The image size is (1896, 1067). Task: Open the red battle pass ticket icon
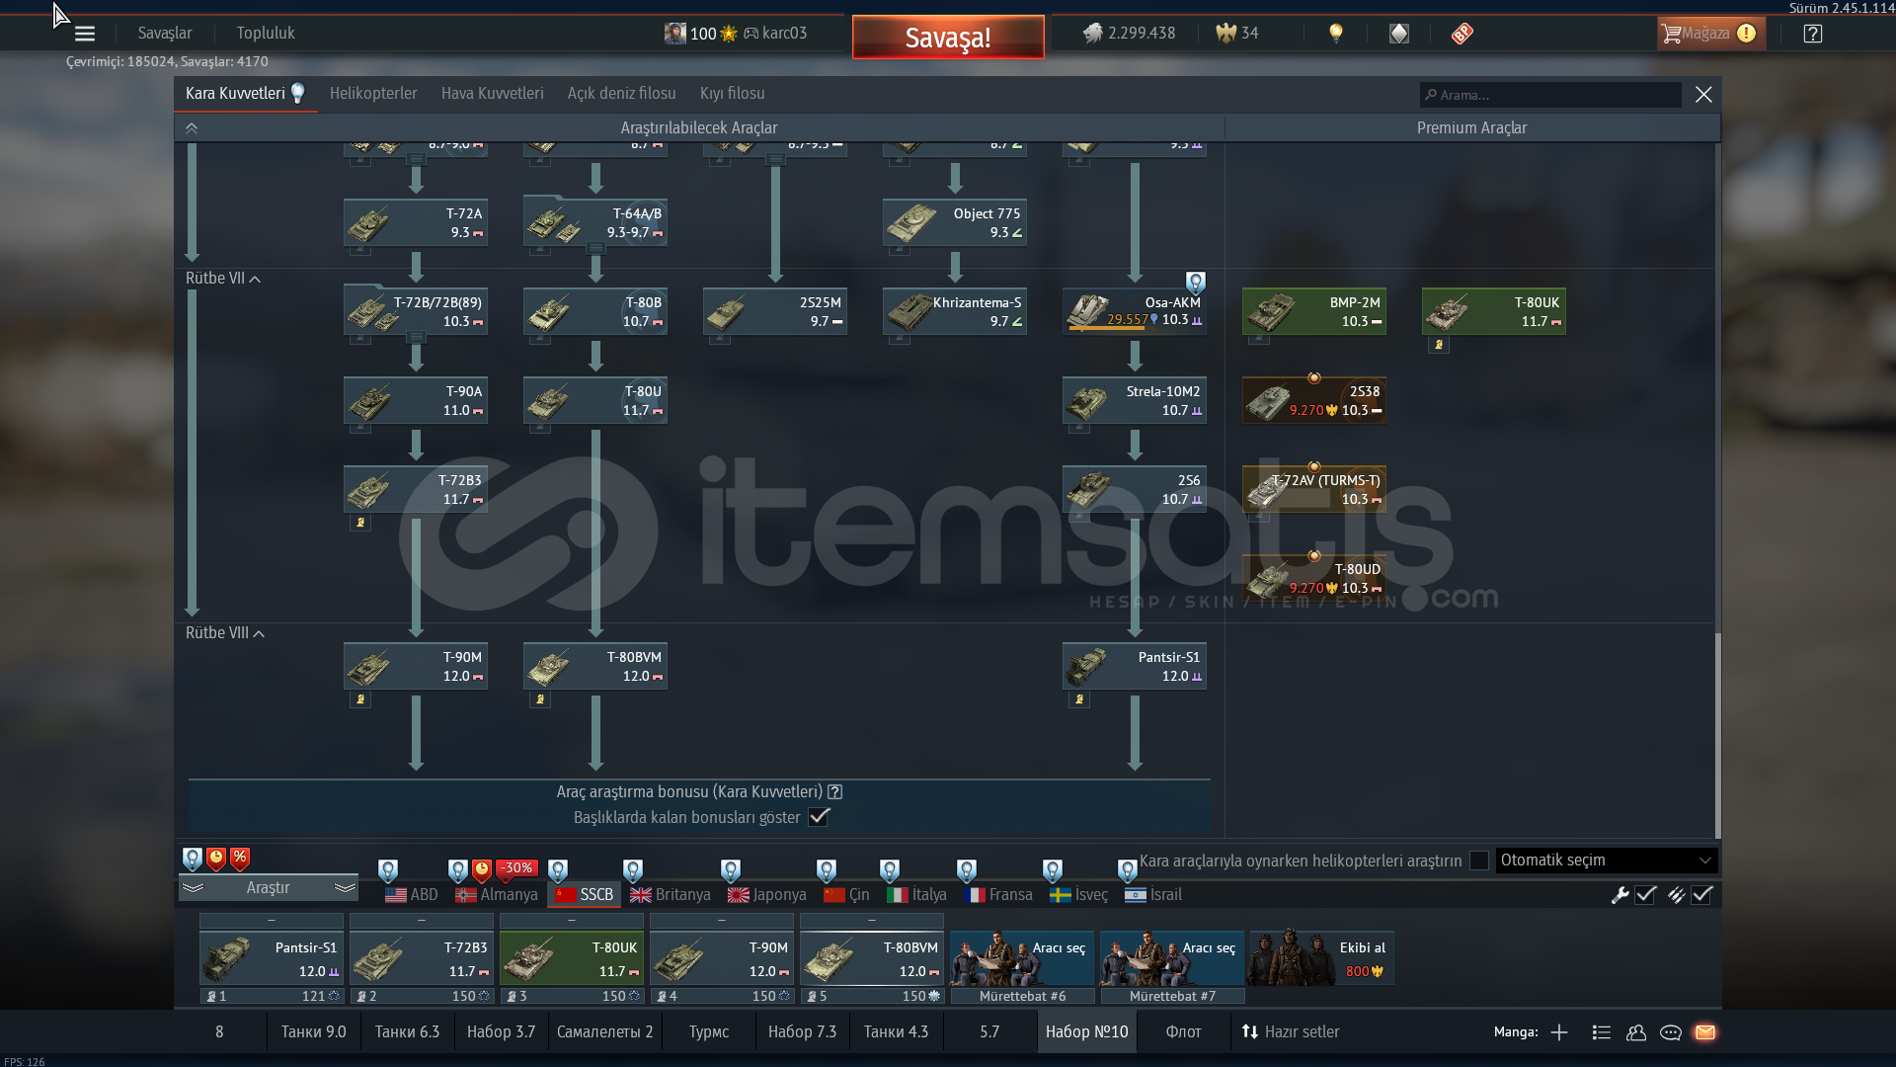[1462, 34]
